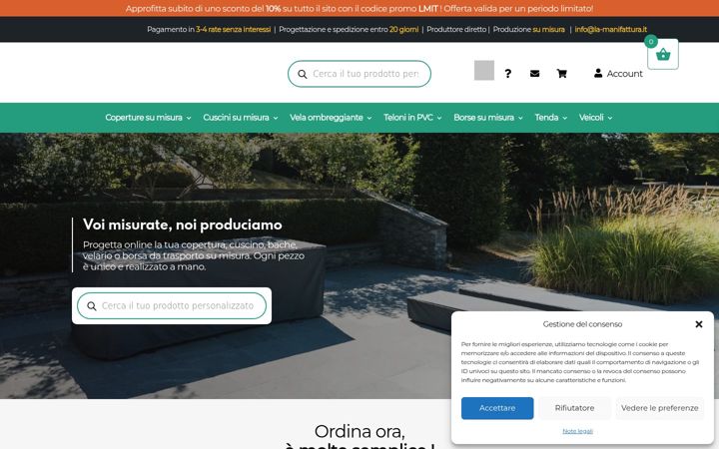Open the help question mark icon
The width and height of the screenshot is (719, 449).
(x=507, y=73)
